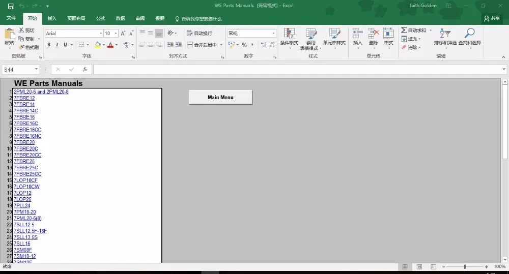Toggle wrap text (自动换行)

coord(200,33)
